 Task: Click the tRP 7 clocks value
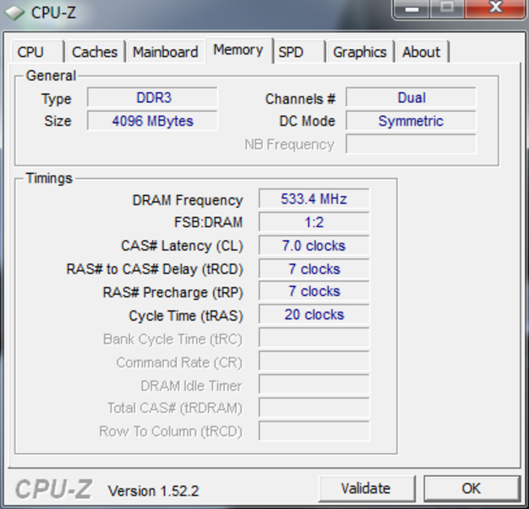click(314, 291)
